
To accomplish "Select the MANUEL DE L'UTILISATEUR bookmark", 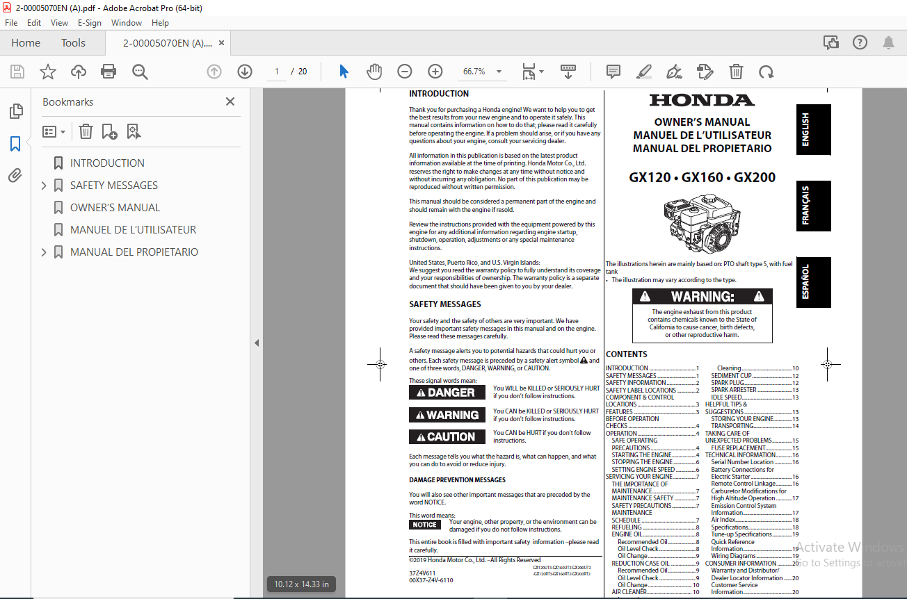I will pyautogui.click(x=133, y=230).
